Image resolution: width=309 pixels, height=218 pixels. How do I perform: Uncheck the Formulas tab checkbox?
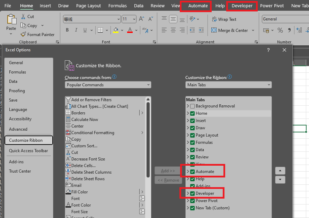tap(193, 142)
